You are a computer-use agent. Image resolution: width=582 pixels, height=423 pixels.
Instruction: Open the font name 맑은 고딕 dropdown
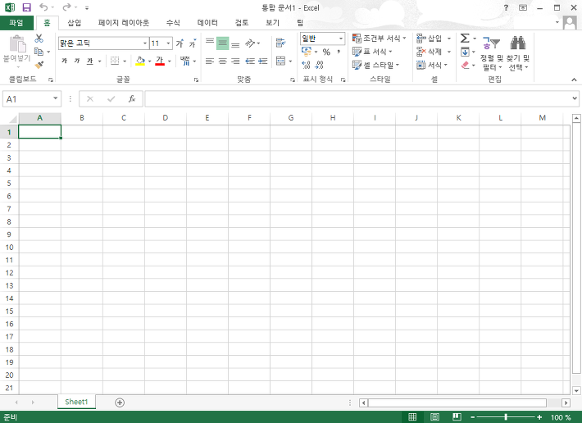(145, 43)
